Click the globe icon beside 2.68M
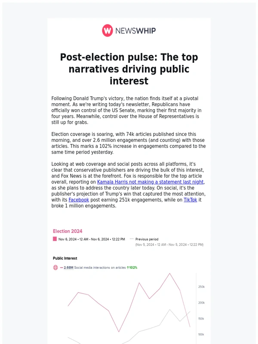This screenshot has width=258, height=344. [55, 267]
